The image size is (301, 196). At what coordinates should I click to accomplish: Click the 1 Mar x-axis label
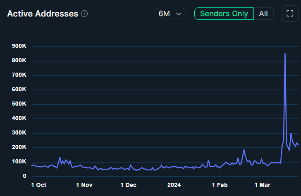click(263, 185)
